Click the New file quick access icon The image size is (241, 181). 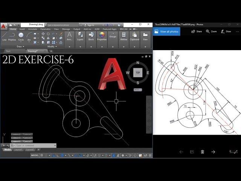tap(11, 25)
